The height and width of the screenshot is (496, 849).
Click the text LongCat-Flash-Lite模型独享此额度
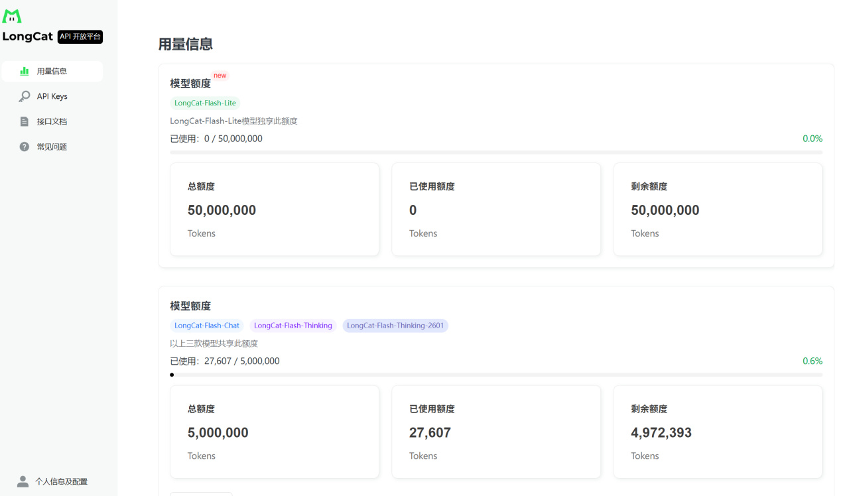pos(234,121)
